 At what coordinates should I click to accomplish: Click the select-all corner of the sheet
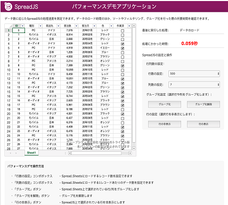tap(9, 26)
